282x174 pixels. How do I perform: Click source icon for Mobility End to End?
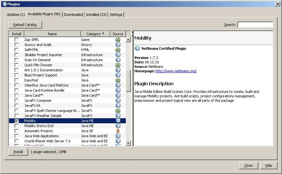click(x=118, y=126)
